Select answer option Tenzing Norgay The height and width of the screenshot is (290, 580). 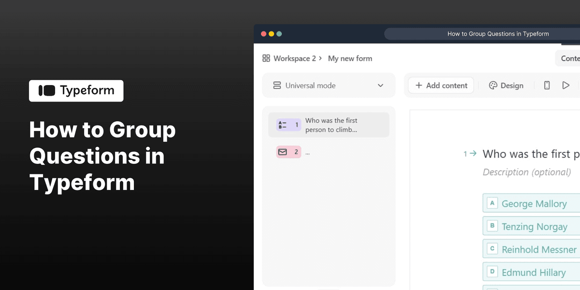click(x=534, y=226)
